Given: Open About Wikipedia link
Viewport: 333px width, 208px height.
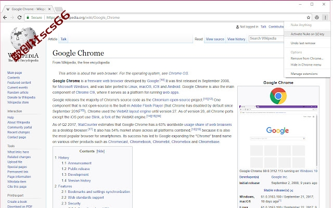Looking at the screenshot, I should 19,122.
